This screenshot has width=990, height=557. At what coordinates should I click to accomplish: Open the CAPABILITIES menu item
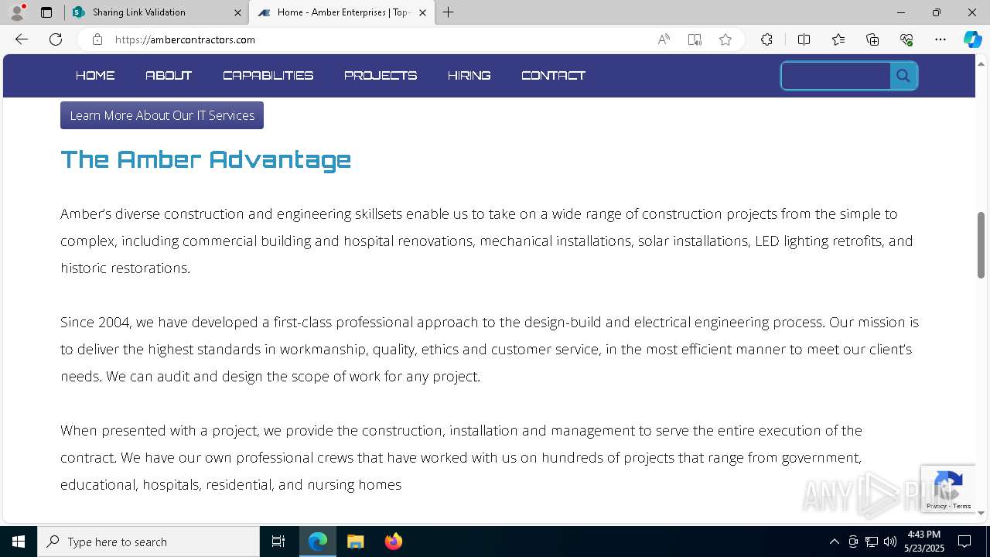(268, 75)
